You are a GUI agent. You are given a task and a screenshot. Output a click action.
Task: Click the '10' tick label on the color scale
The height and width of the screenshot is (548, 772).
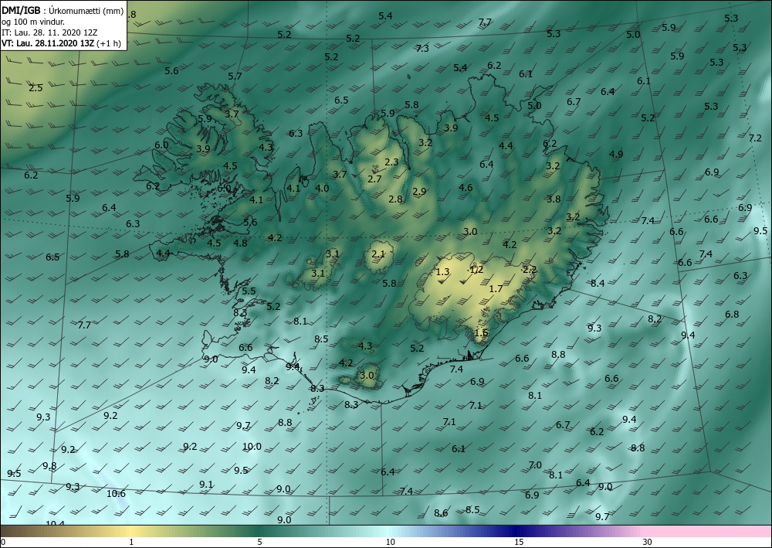390,542
